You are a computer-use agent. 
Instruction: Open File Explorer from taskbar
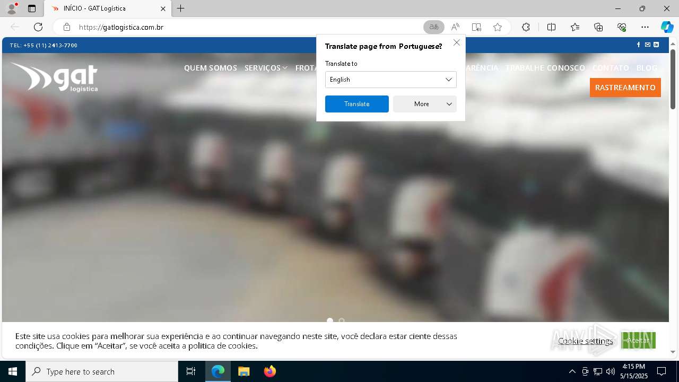(244, 371)
